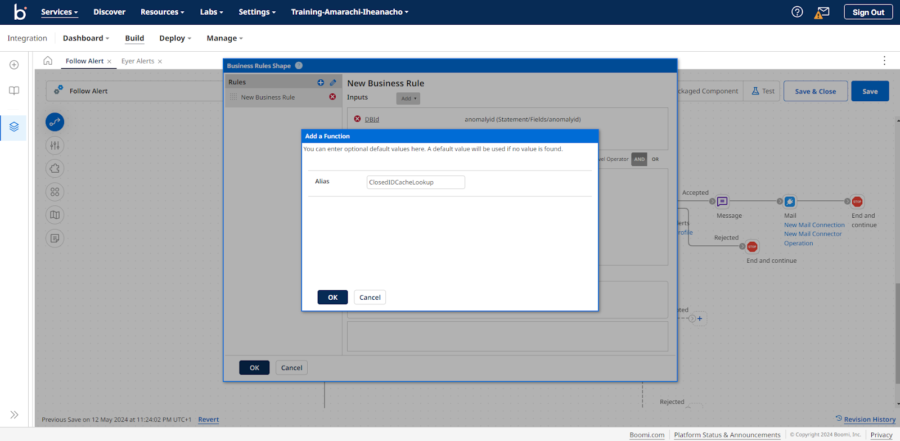Select the Notes shape palette icon
The image size is (900, 441).
pyautogui.click(x=55, y=238)
